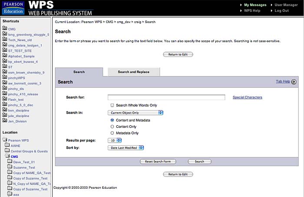Select the Metadata Only radio button
304x197 pixels.
(112, 133)
